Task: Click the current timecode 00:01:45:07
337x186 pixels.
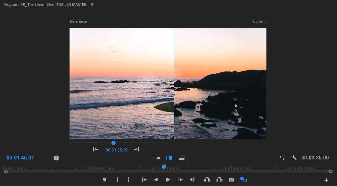Action: tap(20, 158)
